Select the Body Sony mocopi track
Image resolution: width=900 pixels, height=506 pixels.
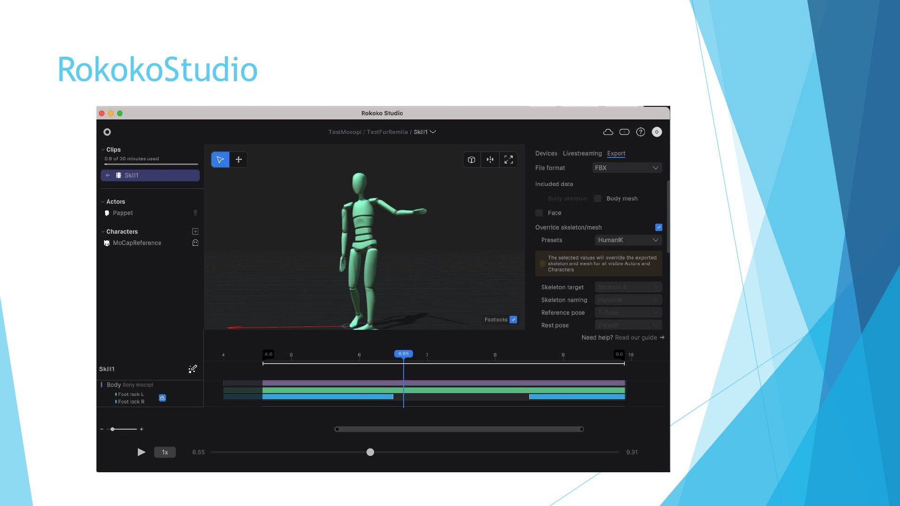tap(130, 385)
